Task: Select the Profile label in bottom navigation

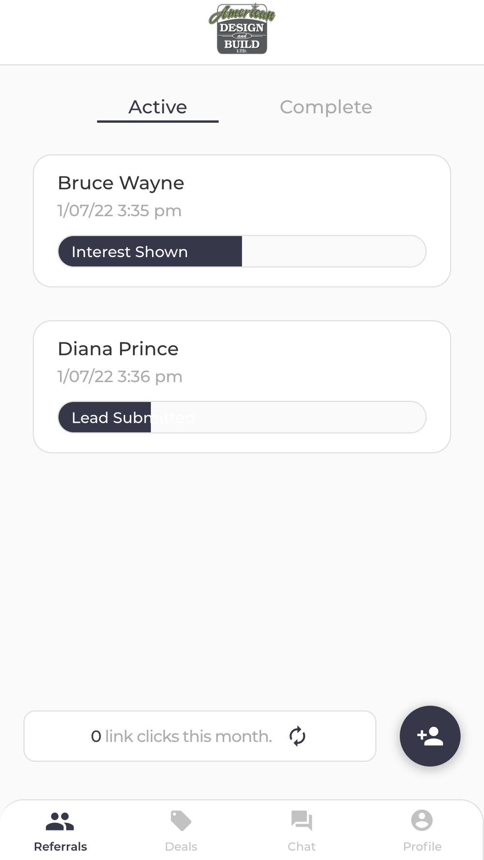Action: 422,846
